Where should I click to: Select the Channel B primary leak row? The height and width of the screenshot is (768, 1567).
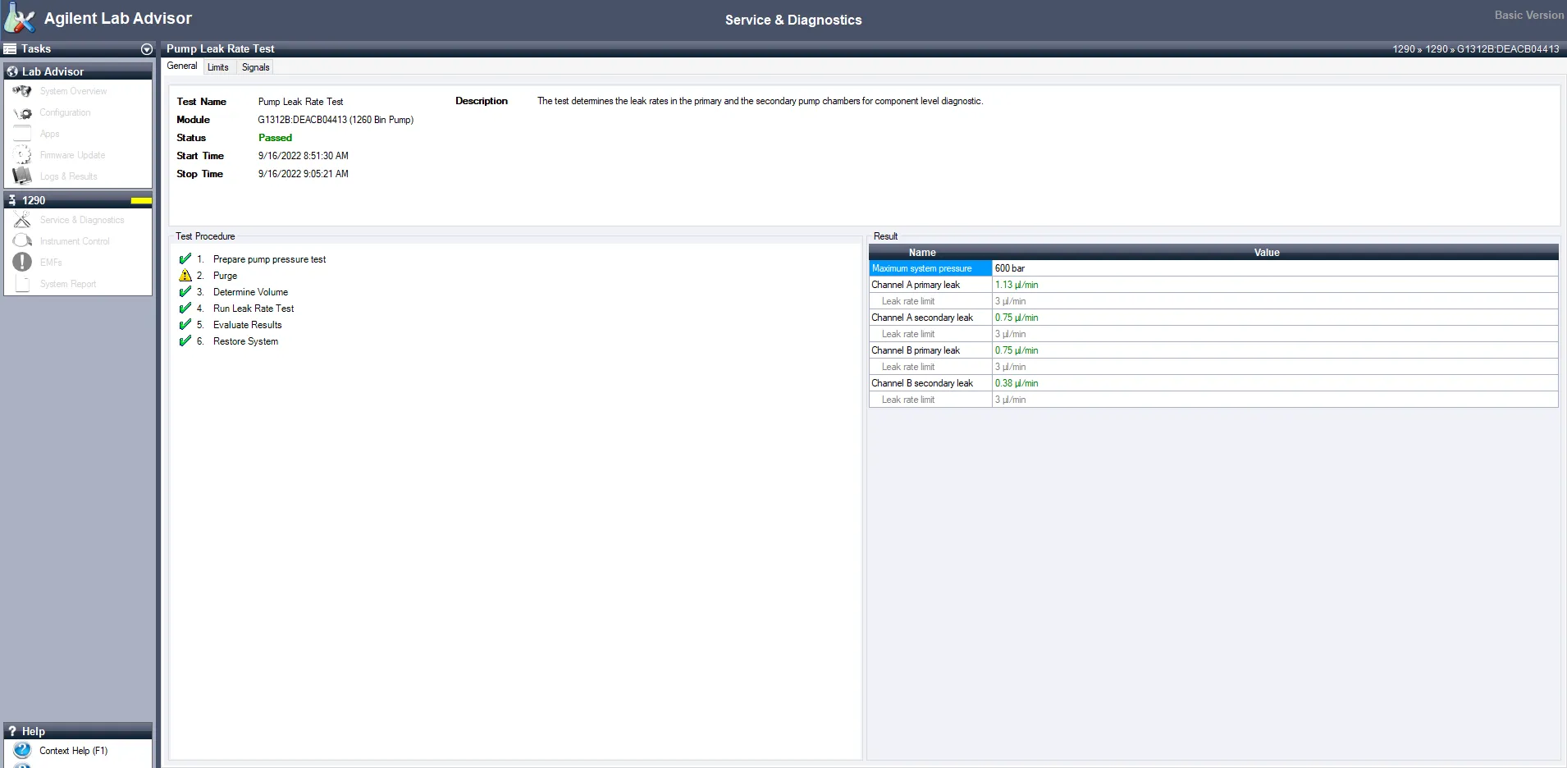pyautogui.click(x=1213, y=350)
